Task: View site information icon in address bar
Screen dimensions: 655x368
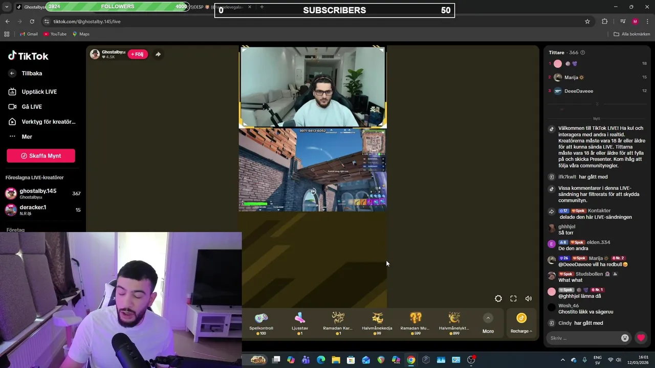Action: coord(47,21)
